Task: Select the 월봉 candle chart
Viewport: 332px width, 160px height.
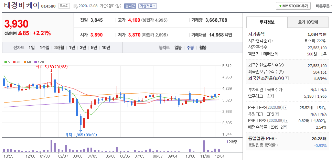Action: coord(203,47)
